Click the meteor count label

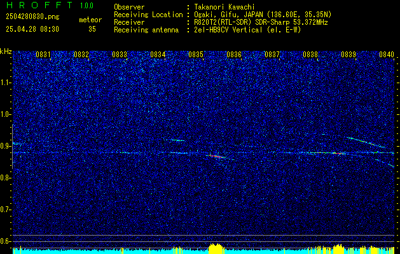[x=90, y=20]
